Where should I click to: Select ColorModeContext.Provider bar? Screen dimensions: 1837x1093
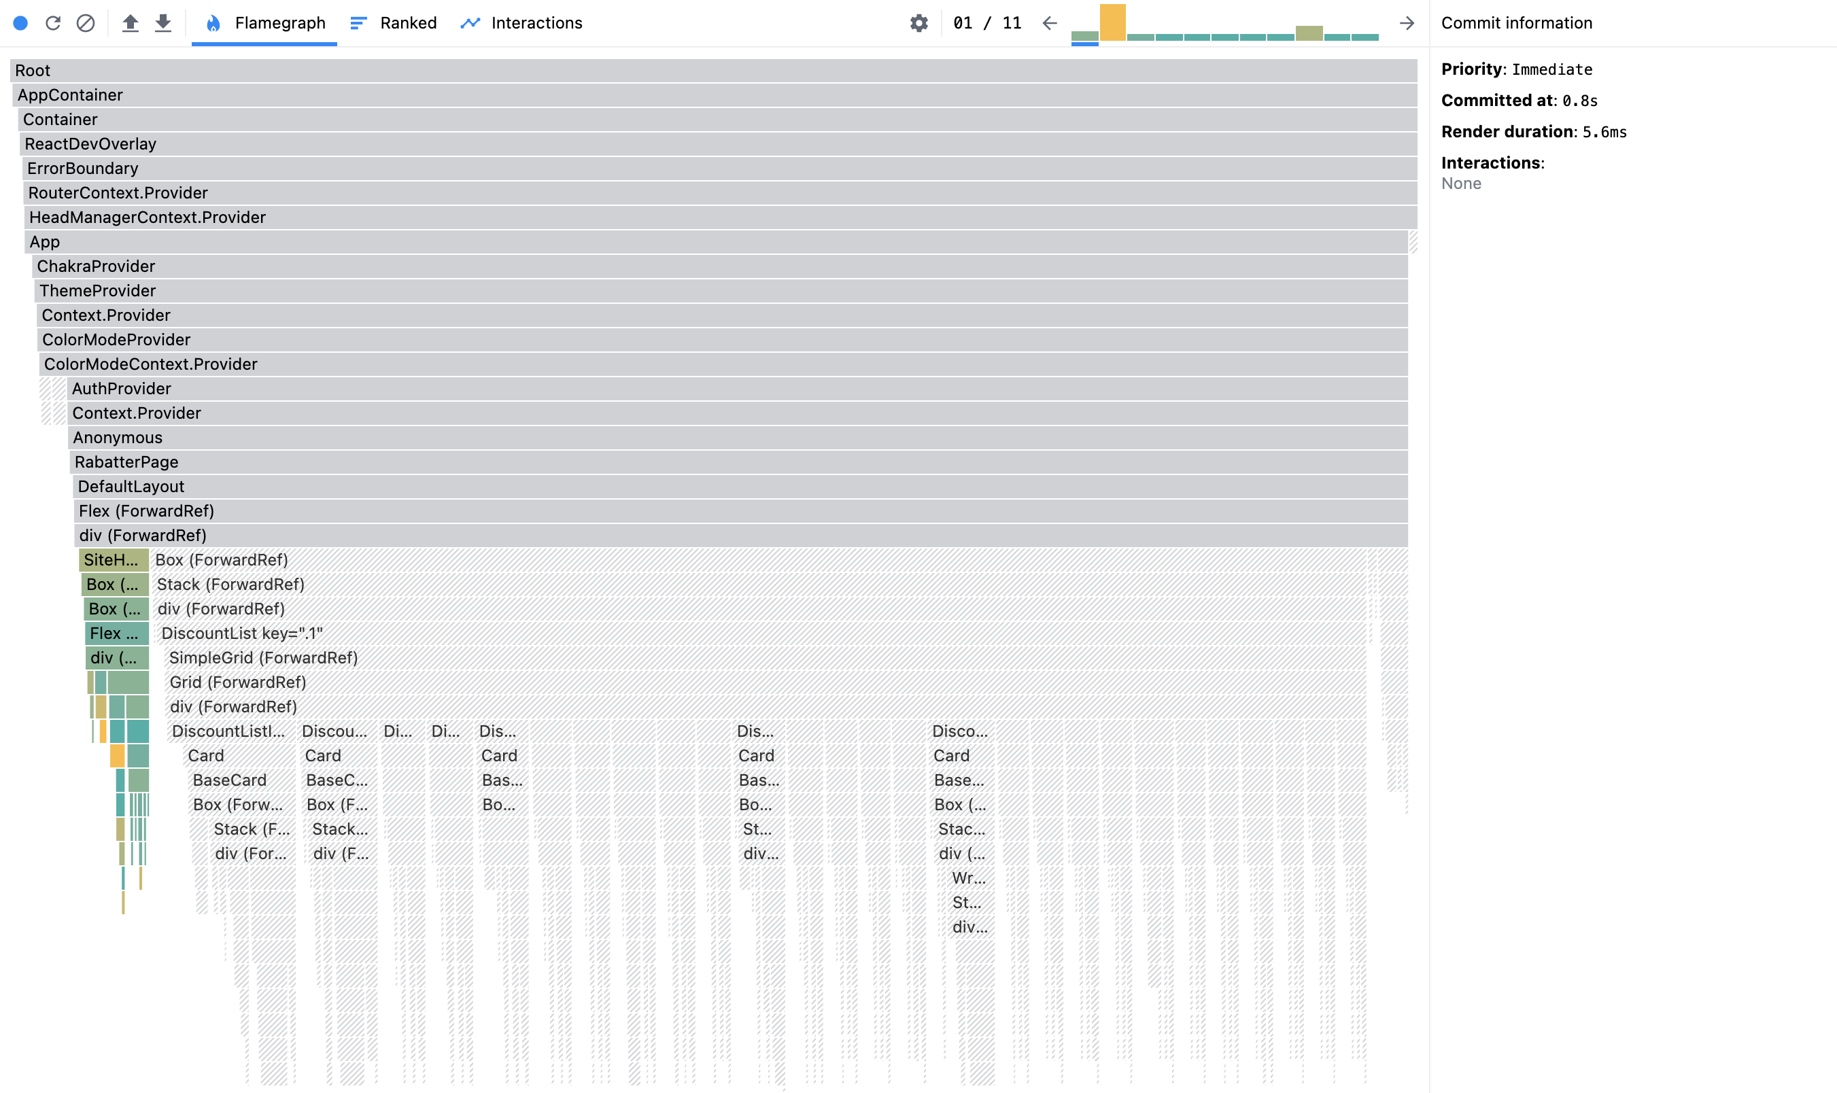(x=723, y=364)
